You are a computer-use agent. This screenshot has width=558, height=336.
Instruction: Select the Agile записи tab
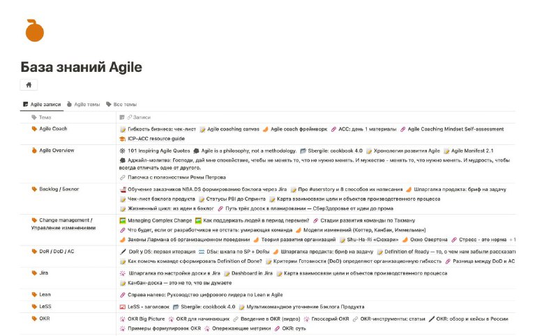pos(42,104)
